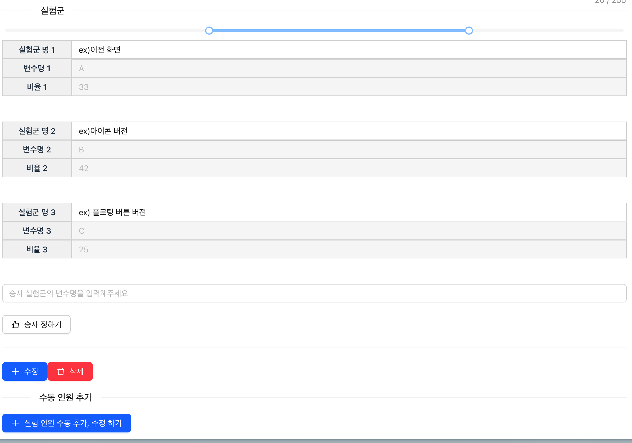
Task: Click the 수동 인원 추가 section heading
Action: (65, 398)
